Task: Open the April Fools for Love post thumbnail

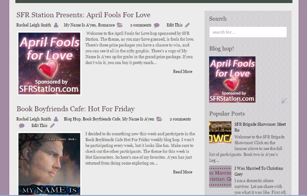Action: 50,63
